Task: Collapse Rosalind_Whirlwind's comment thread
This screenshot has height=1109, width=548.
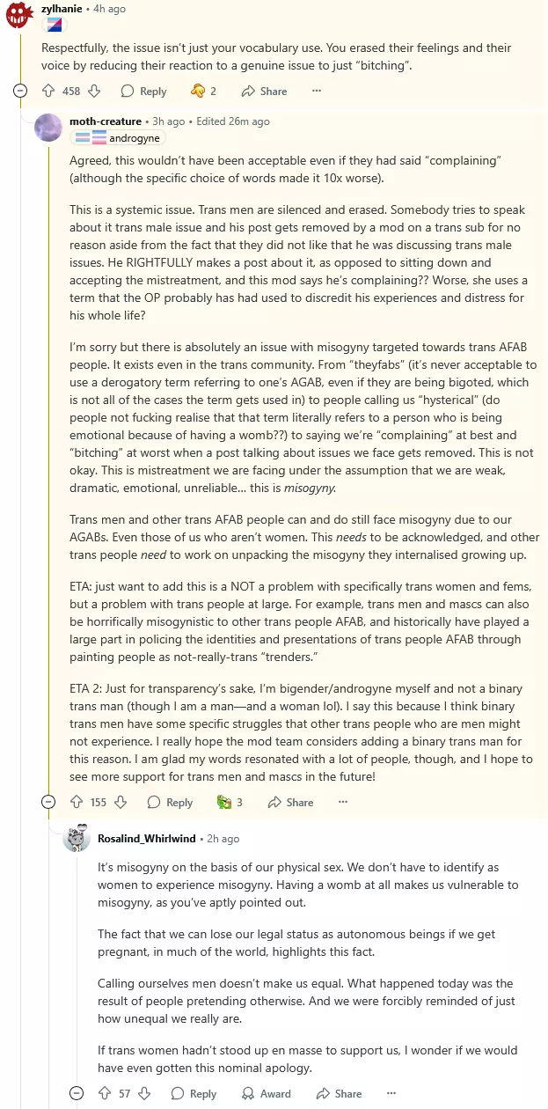Action: [x=77, y=1093]
